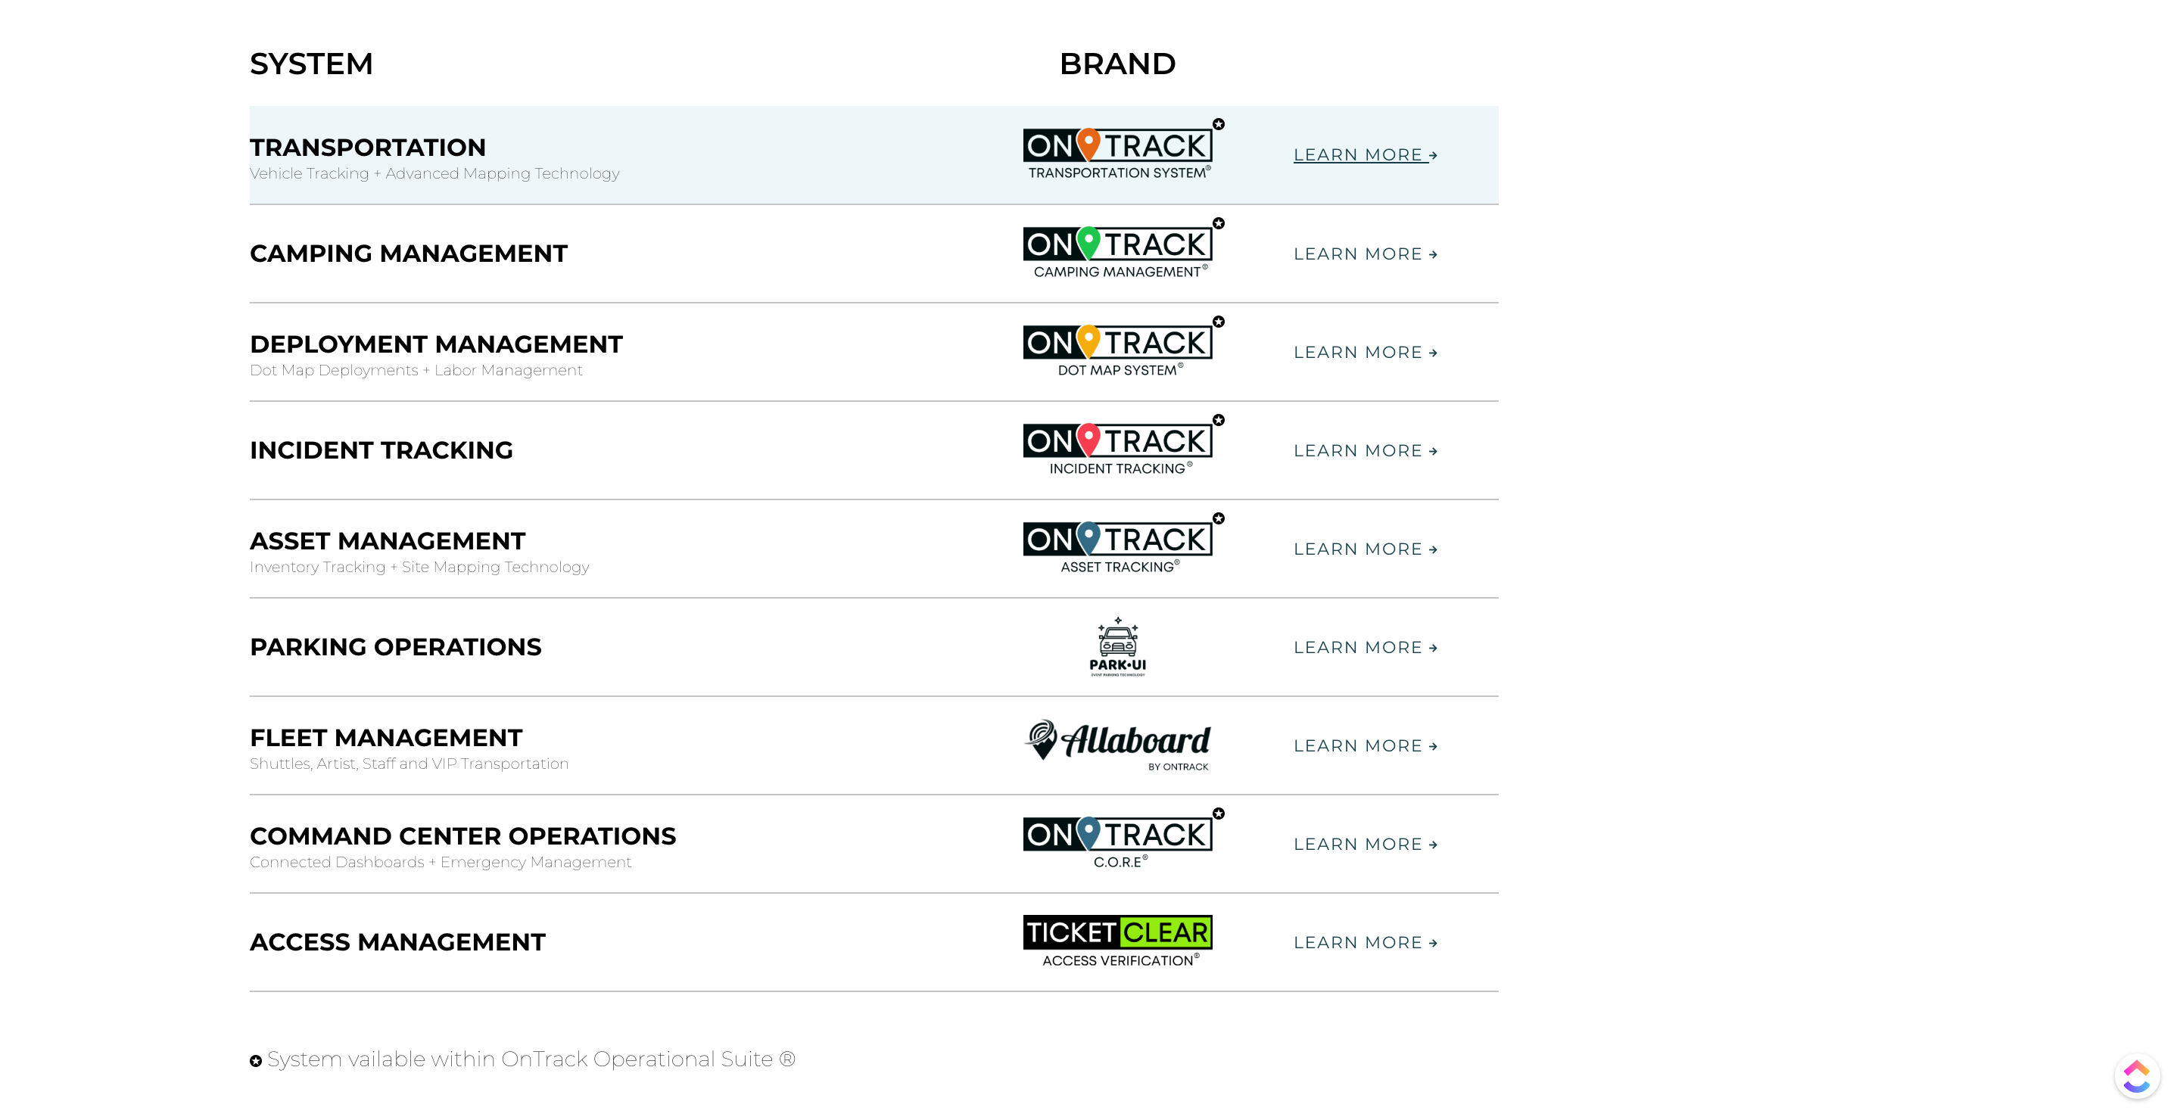The width and height of the screenshot is (2180, 1120).
Task: Click the Allaboard by OnTrack logo
Action: [1117, 745]
